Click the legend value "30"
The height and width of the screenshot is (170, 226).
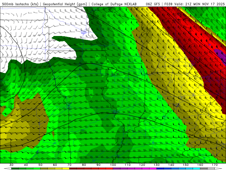pyautogui.click(x=11, y=165)
